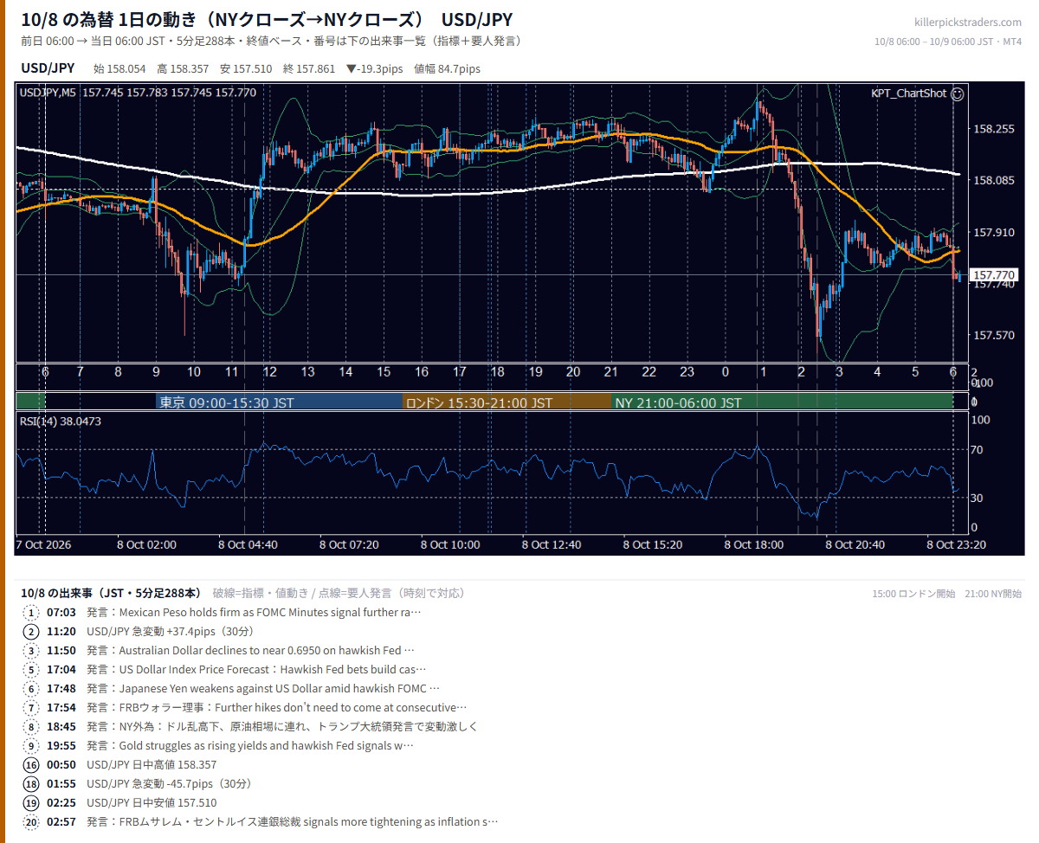
Task: Click the 17:54 event time
Action: (x=61, y=707)
